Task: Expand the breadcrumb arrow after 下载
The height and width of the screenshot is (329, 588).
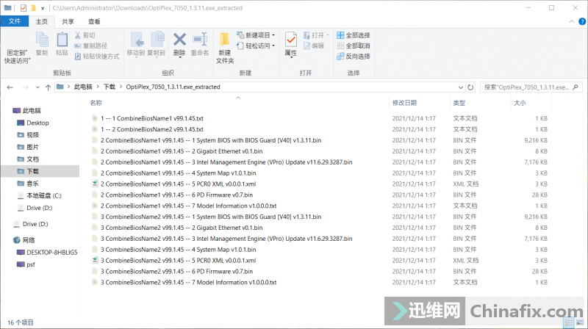Action: point(121,87)
